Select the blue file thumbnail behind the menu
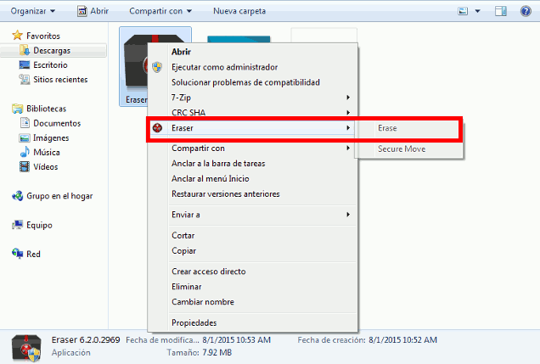540x364 pixels. coord(239,39)
